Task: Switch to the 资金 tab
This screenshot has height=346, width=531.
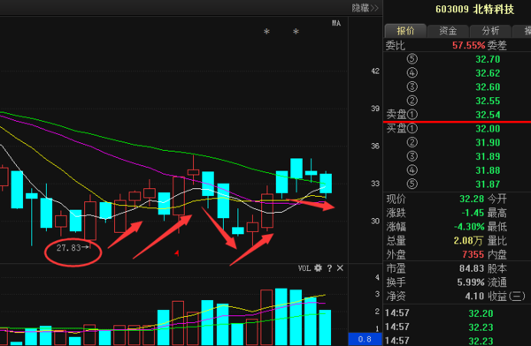Action: click(448, 31)
